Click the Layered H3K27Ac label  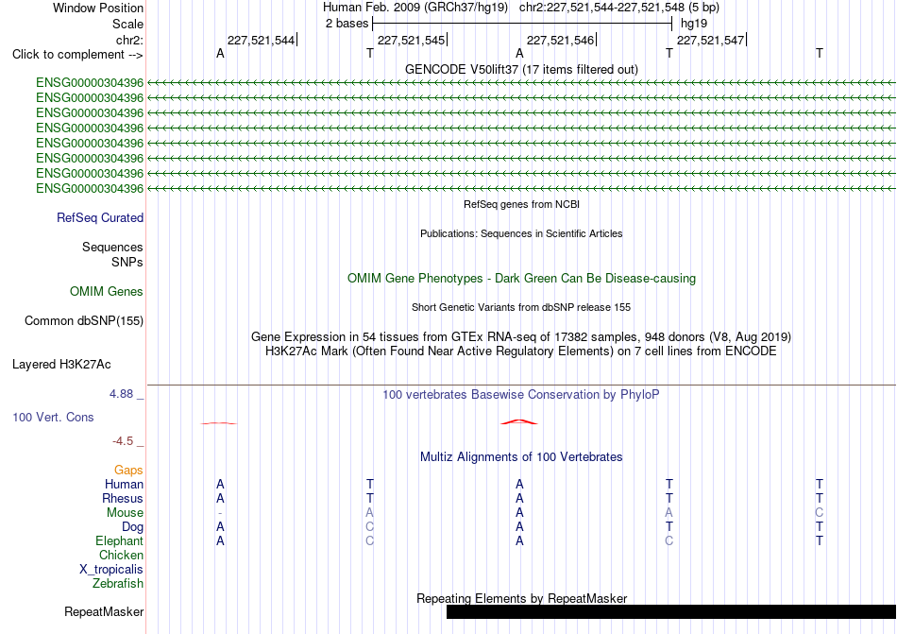pyautogui.click(x=61, y=365)
